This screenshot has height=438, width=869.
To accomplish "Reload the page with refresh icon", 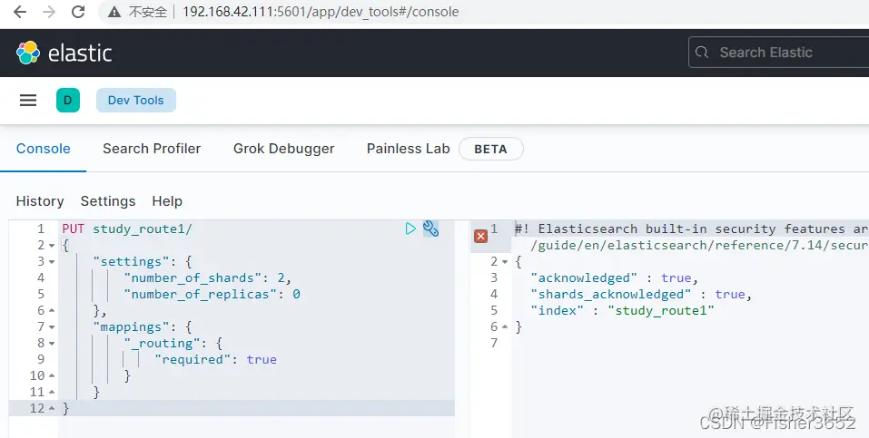I will pyautogui.click(x=78, y=12).
